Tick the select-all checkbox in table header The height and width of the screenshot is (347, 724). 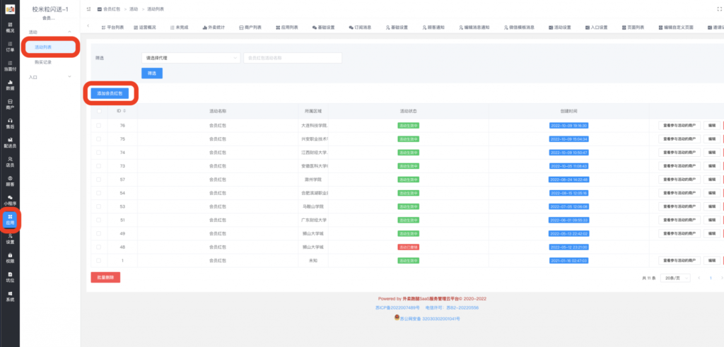pos(98,111)
